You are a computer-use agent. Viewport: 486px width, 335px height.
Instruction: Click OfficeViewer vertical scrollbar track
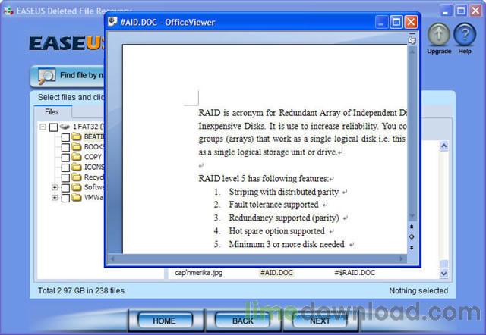pos(412,133)
